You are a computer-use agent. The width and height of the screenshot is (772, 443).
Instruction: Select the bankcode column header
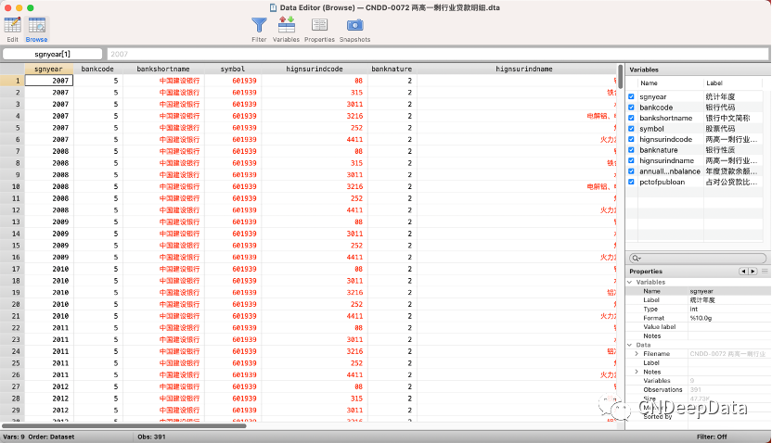click(x=97, y=69)
